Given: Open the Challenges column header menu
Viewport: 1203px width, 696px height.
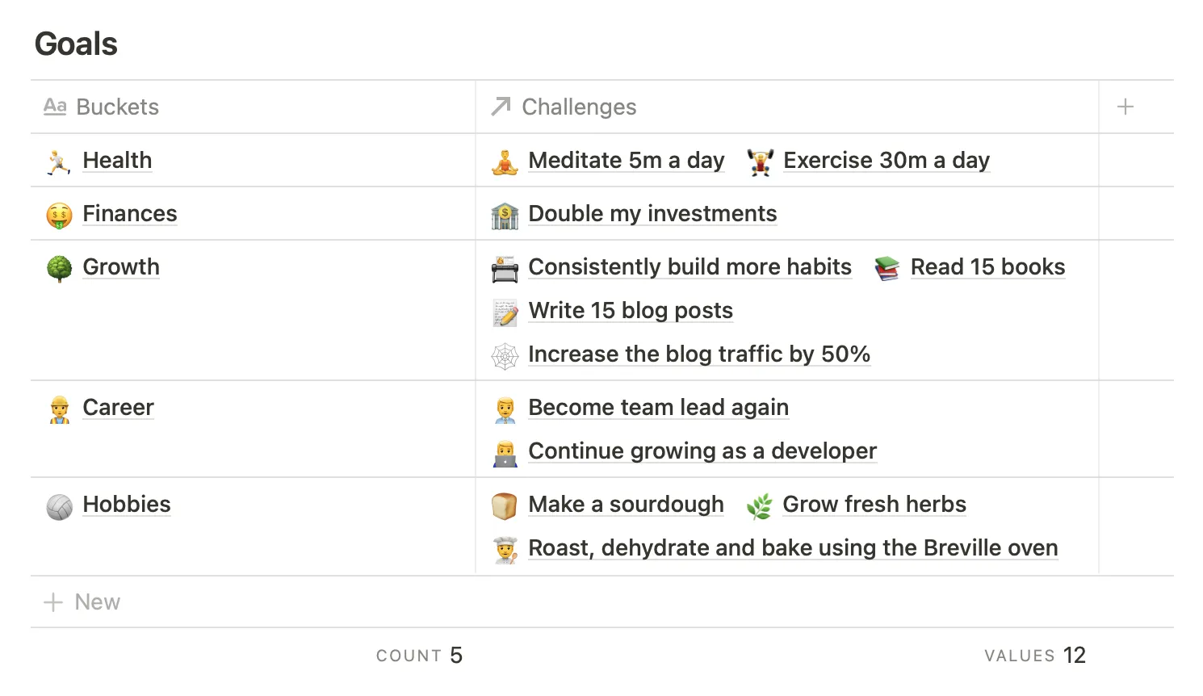Looking at the screenshot, I should [x=579, y=107].
